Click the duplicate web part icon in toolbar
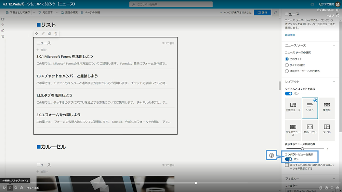This screenshot has width=342, height=192. (x=50, y=34)
